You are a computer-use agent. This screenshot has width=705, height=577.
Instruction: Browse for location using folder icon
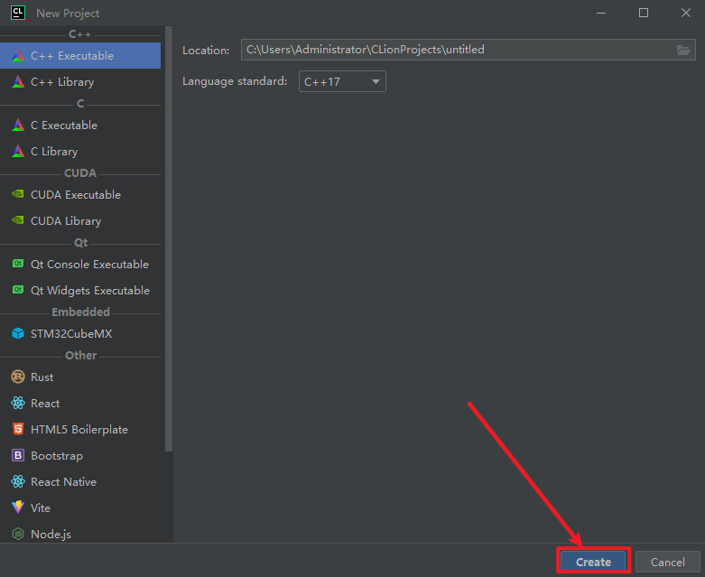click(683, 51)
